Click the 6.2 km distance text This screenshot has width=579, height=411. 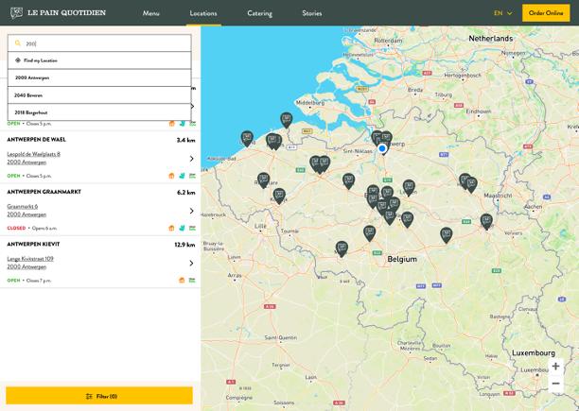click(186, 193)
